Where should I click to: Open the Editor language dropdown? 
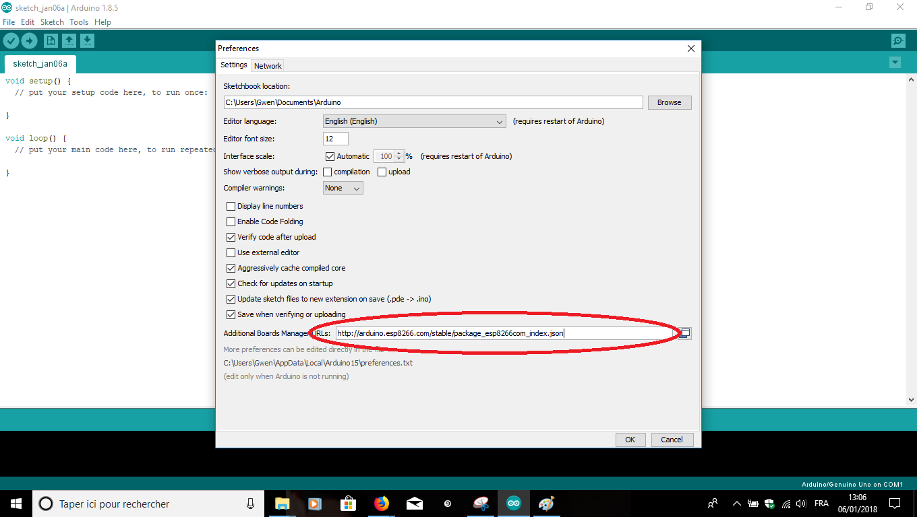[x=415, y=122]
